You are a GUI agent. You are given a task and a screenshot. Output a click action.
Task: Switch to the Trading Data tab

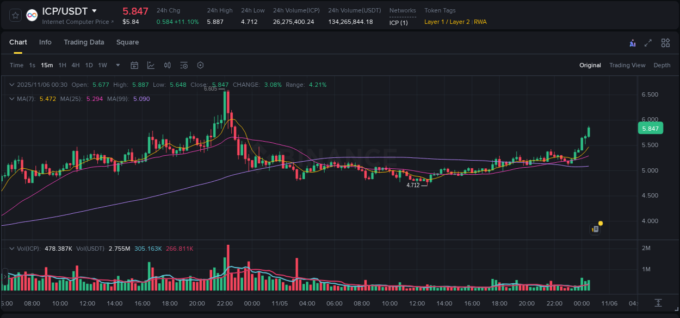coord(84,42)
